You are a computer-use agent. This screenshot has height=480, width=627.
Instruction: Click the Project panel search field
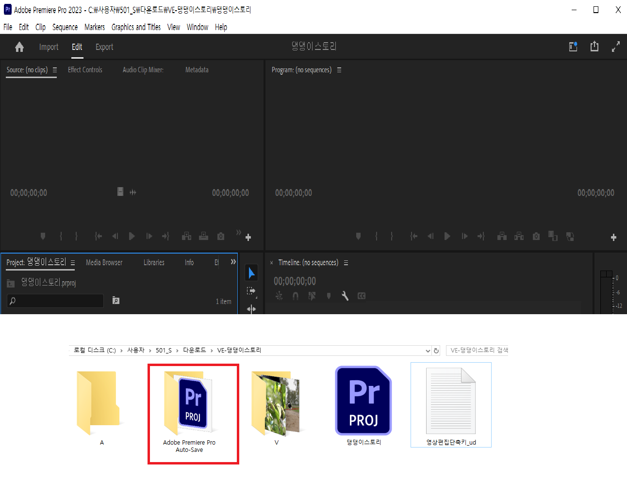(x=55, y=301)
